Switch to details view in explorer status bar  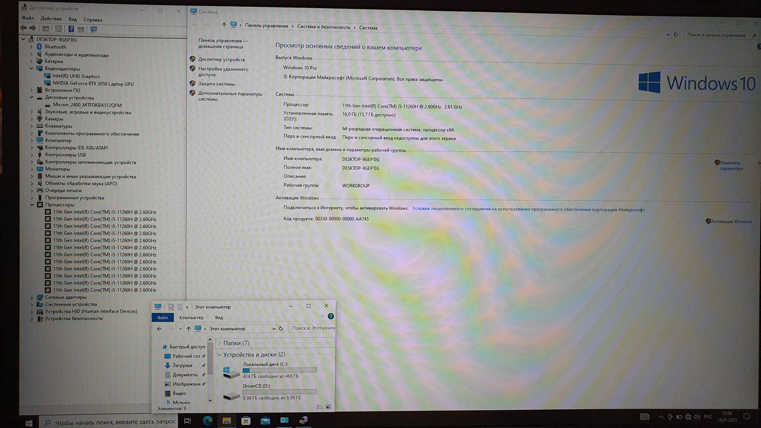click(x=320, y=407)
